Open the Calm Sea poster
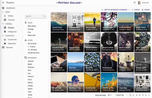The height and width of the screenshot is (98, 152). [x=126, y=83]
